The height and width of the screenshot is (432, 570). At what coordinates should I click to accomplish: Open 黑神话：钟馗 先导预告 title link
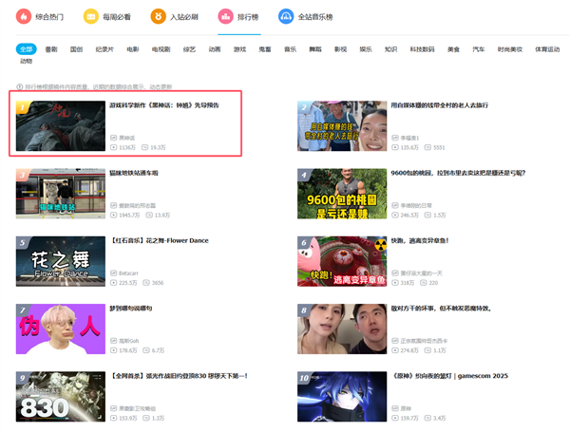164,105
